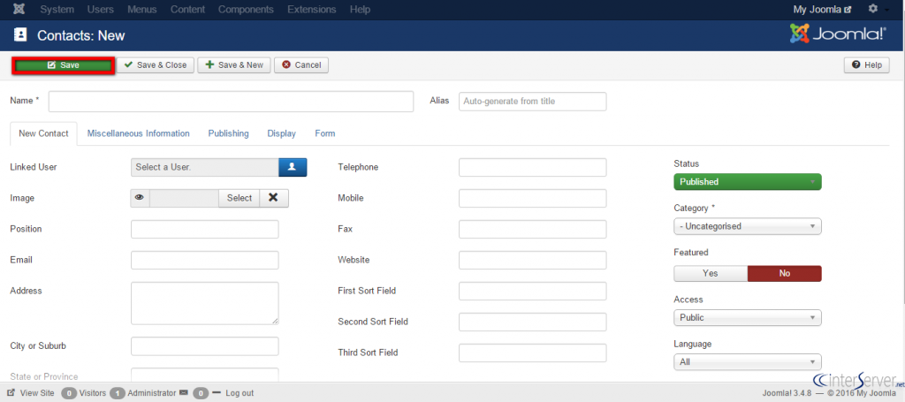Click the Visitors count badge
Image resolution: width=905 pixels, height=402 pixels.
(x=69, y=393)
